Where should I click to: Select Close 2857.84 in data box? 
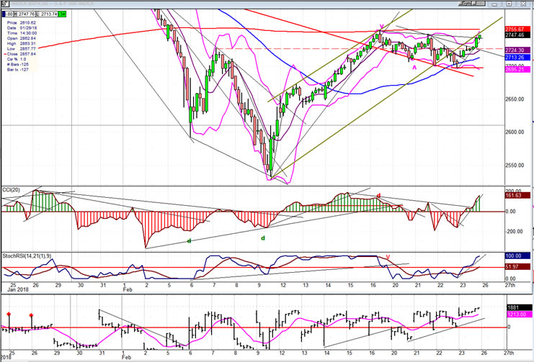[x=21, y=54]
